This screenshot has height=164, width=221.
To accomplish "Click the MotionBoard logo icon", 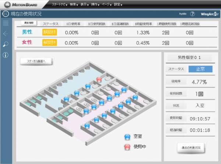I will [6, 4].
